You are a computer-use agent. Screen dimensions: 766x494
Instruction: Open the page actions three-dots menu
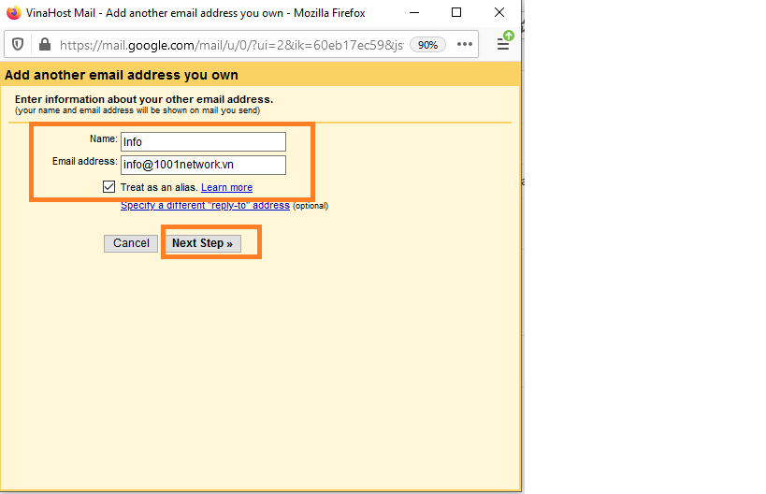[465, 45]
